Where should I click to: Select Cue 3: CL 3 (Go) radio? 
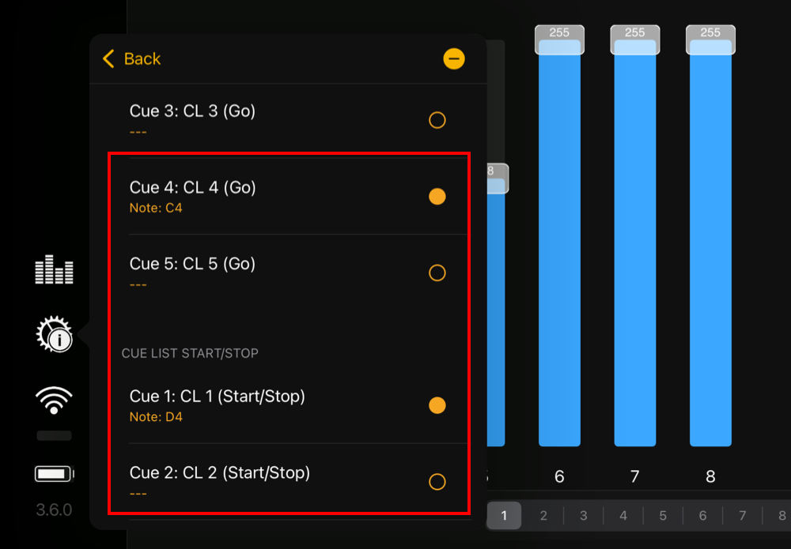[x=437, y=120]
